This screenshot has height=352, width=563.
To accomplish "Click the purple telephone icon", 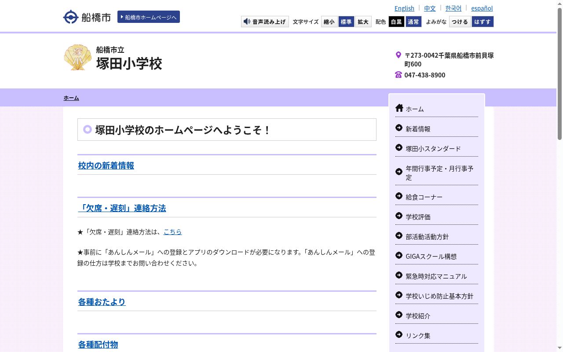I will pyautogui.click(x=398, y=75).
